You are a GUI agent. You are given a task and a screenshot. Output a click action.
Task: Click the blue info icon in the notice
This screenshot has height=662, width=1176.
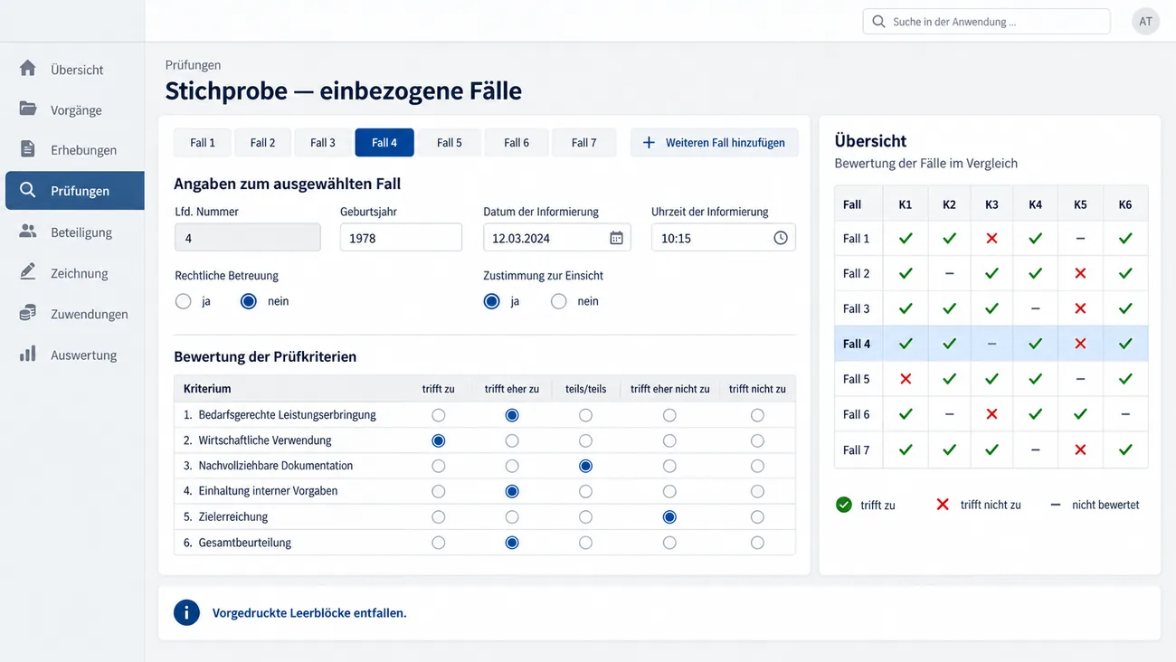pyautogui.click(x=186, y=612)
